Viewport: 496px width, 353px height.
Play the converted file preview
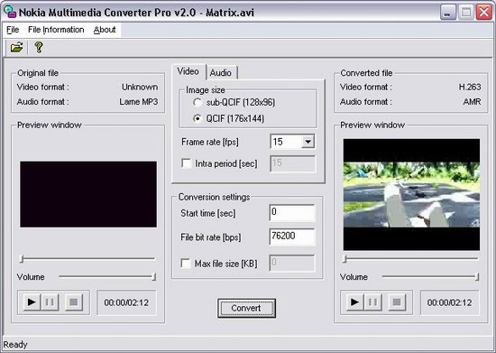[x=354, y=302]
